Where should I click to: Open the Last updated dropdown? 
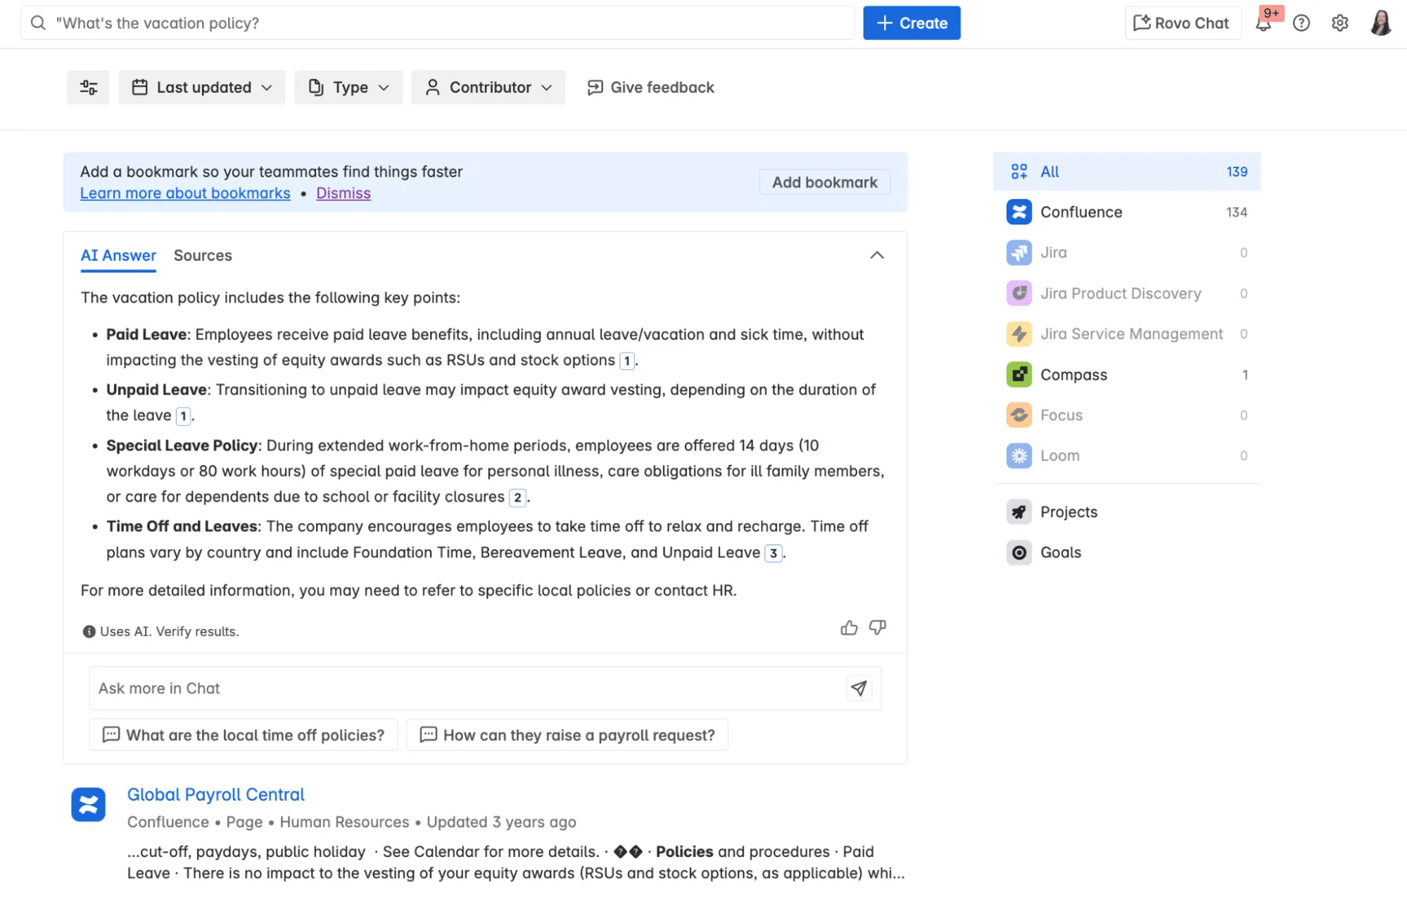pyautogui.click(x=202, y=87)
